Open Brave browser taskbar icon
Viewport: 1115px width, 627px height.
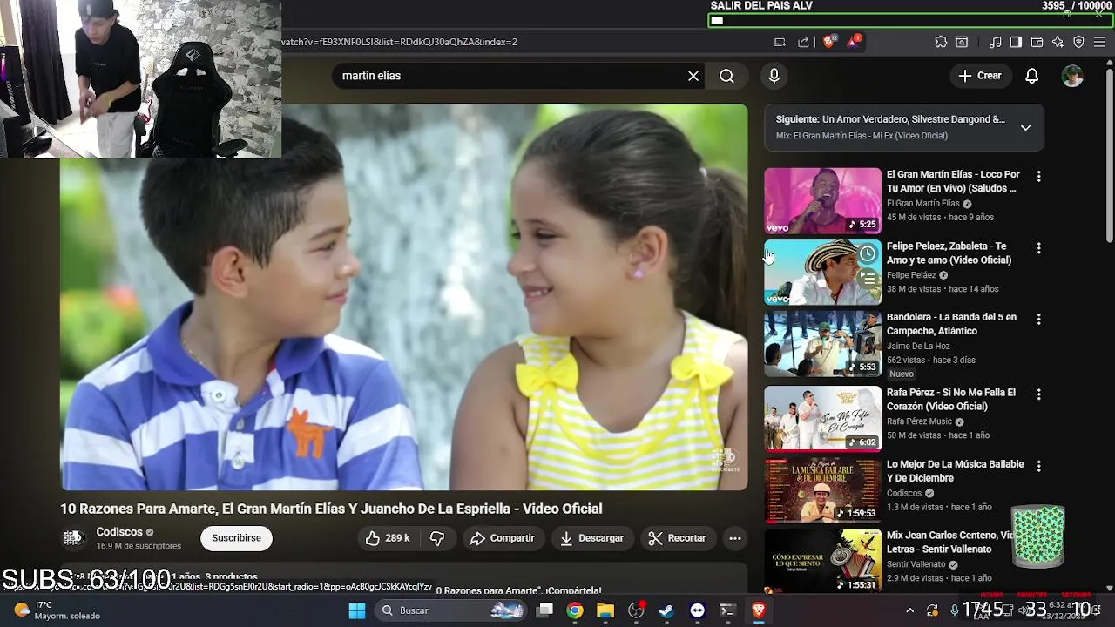759,610
